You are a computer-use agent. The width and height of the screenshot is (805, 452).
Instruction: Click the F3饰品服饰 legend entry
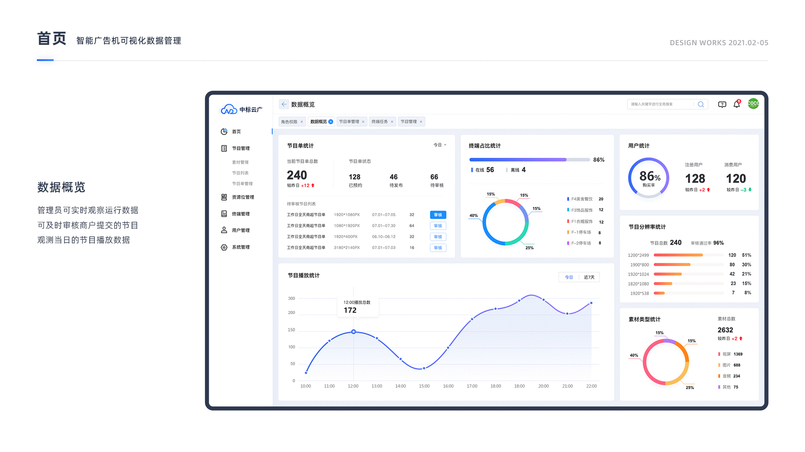tap(585, 210)
